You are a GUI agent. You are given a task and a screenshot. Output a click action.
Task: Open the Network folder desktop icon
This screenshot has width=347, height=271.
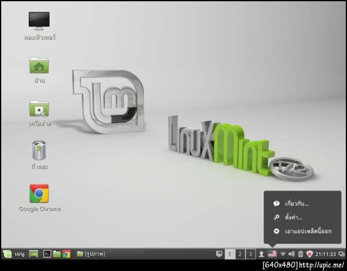click(39, 109)
